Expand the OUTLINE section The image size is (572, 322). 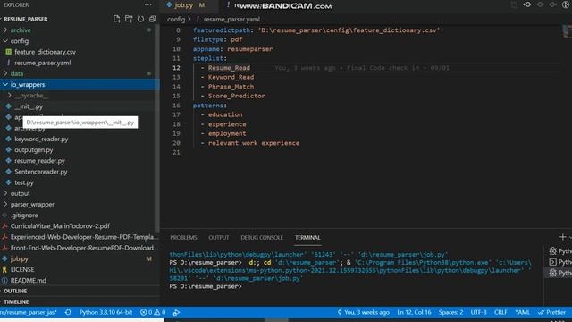15,291
